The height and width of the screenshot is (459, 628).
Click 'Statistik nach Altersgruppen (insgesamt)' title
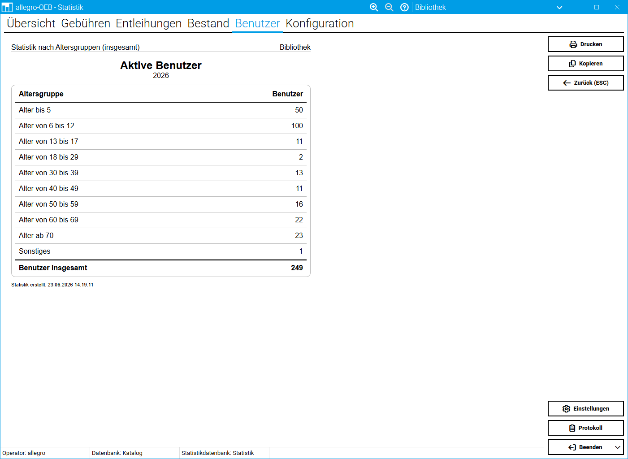coord(75,47)
